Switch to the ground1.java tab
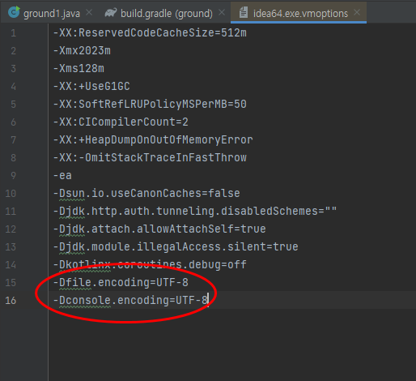Screen dimensions: 416x381 pyautogui.click(x=51, y=13)
